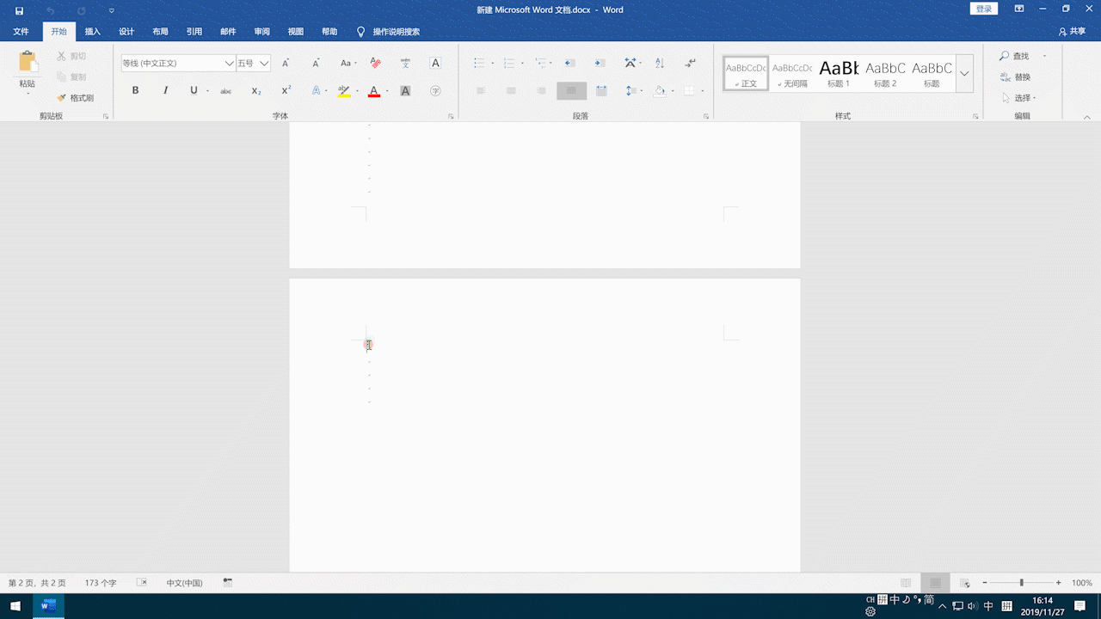The height and width of the screenshot is (619, 1101).
Task: Open macro recording icon in the status bar
Action: tap(228, 583)
